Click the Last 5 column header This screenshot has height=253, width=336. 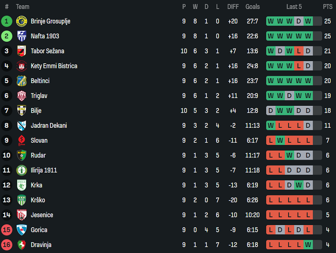click(x=294, y=6)
